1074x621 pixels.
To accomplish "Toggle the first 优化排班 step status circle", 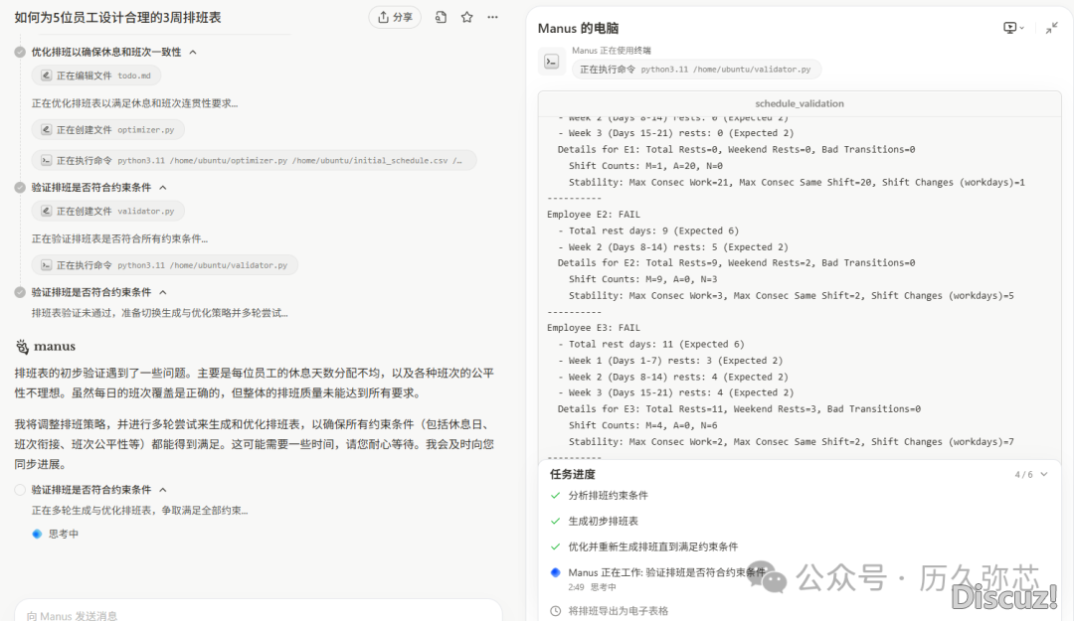I will (20, 52).
